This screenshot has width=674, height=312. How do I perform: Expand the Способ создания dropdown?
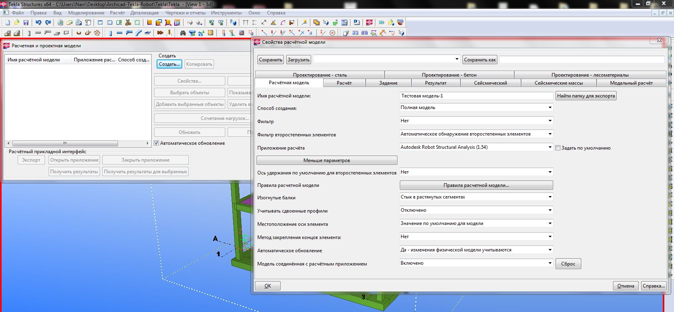click(x=550, y=107)
